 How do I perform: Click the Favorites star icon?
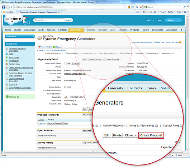(x=4, y=12)
